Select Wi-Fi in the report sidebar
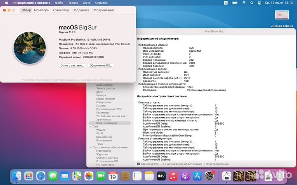 click(x=99, y=133)
